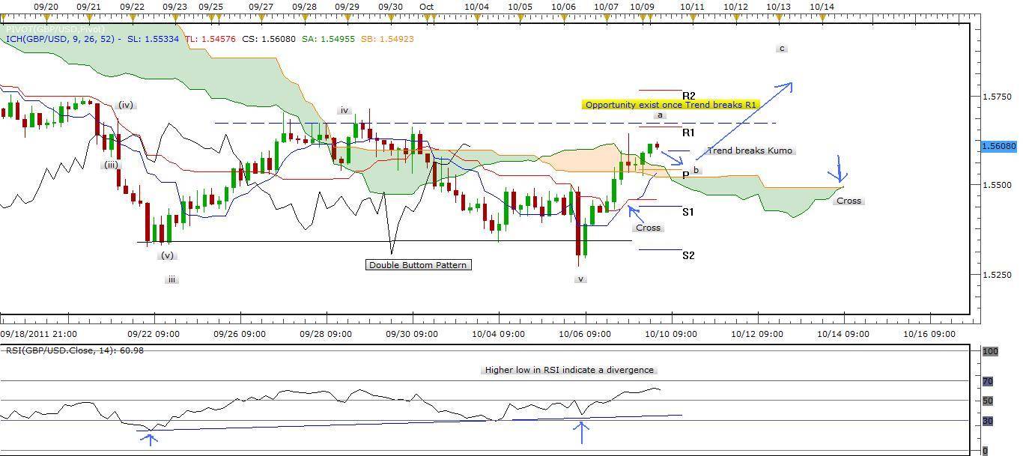This screenshot has height=456, width=1023.
Task: Click the Trend breaks Kumo annotation text
Action: pyautogui.click(x=750, y=151)
